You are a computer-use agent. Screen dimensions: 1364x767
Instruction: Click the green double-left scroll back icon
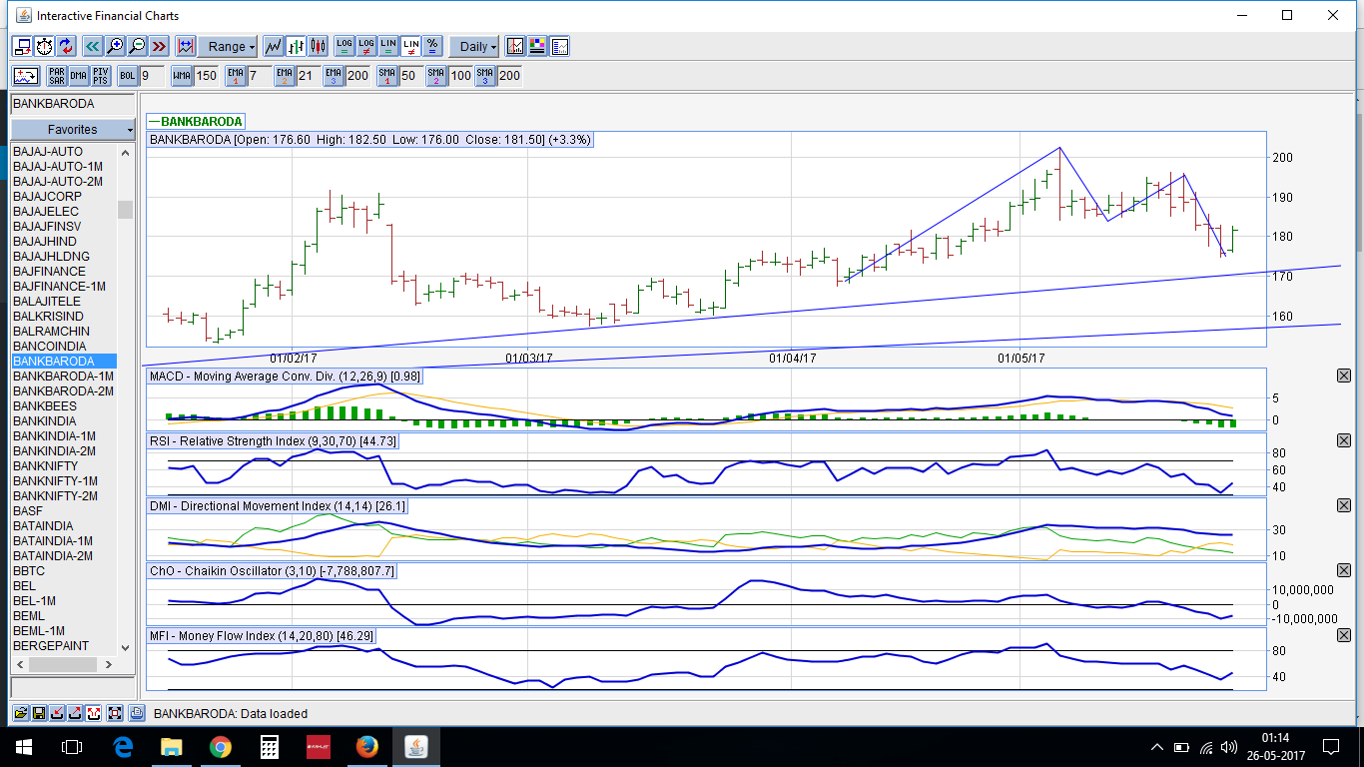[x=93, y=46]
